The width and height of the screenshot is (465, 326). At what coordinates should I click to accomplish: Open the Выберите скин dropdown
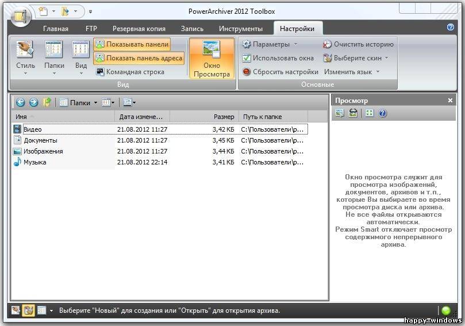356,58
